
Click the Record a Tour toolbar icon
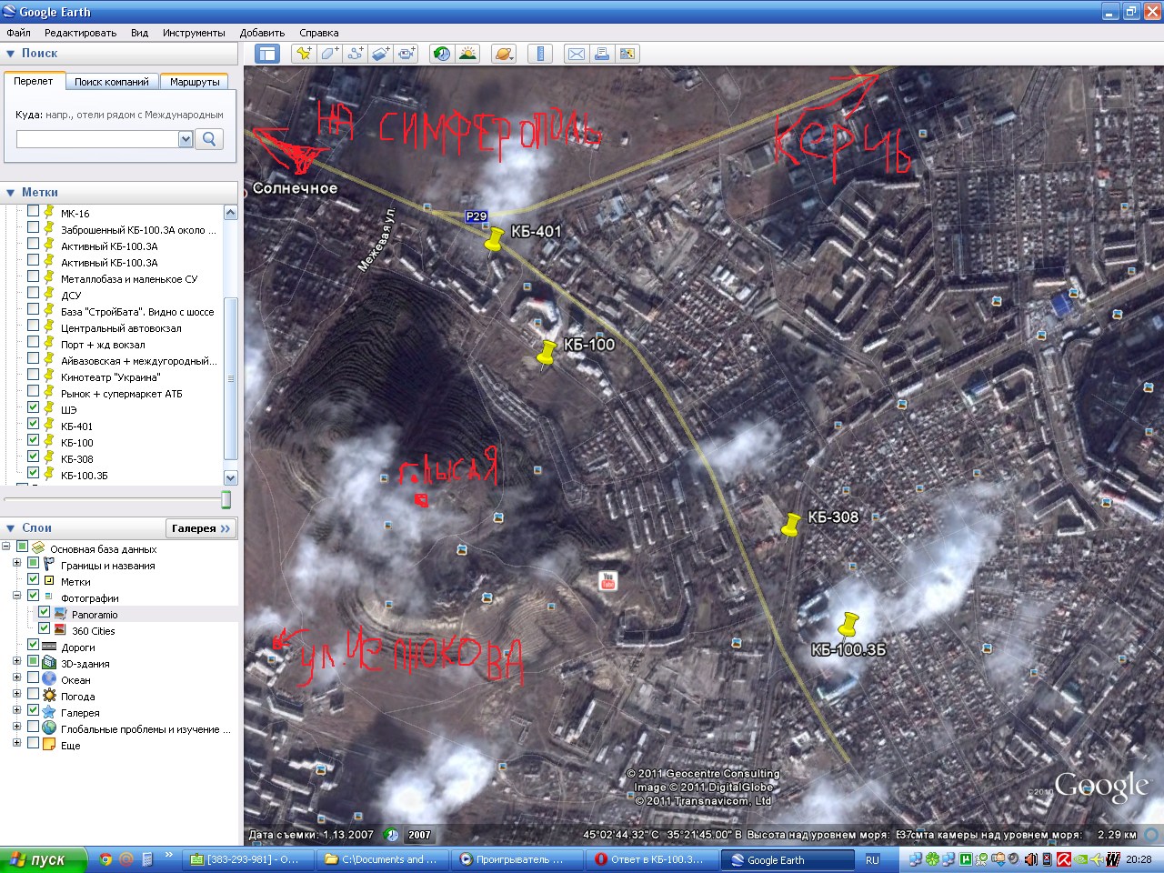click(406, 54)
